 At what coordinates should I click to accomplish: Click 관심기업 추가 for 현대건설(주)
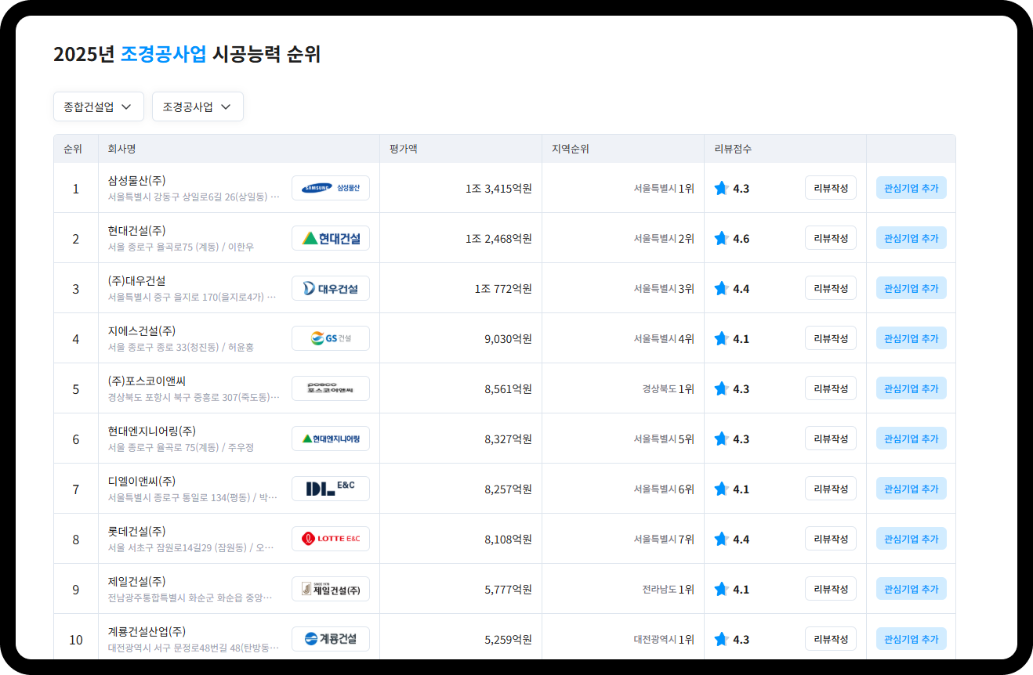click(912, 238)
